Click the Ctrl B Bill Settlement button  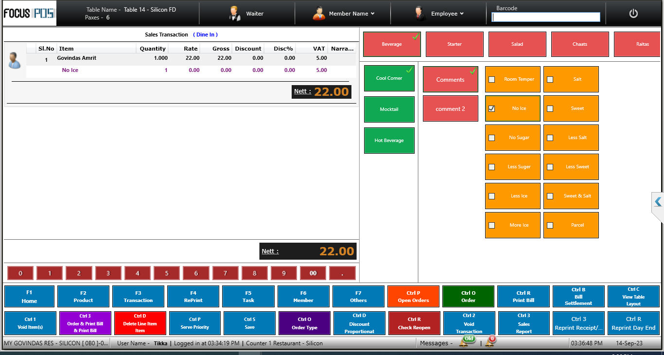point(578,297)
